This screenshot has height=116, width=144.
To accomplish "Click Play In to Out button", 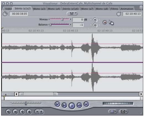I will 64,105.
